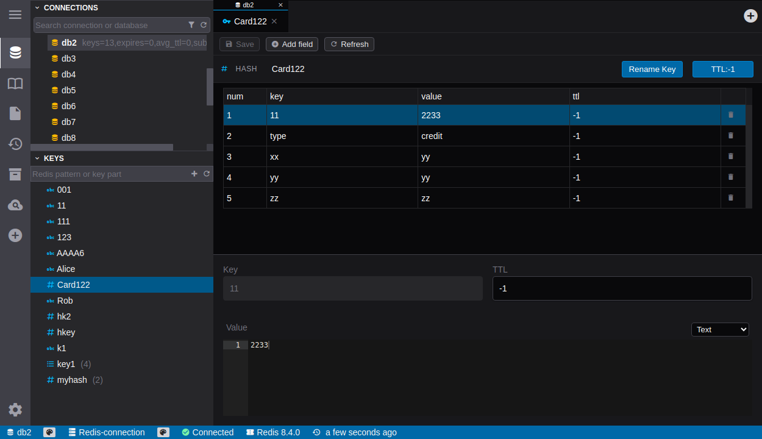
Task: Click the TTL:-1 button
Action: click(x=722, y=69)
